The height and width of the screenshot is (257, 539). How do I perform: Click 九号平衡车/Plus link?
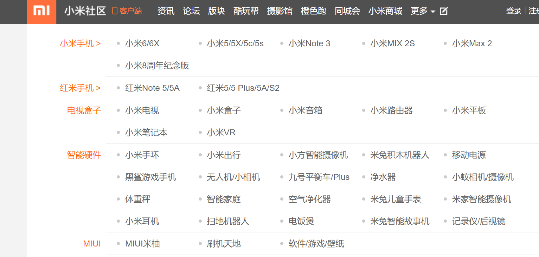pos(319,177)
